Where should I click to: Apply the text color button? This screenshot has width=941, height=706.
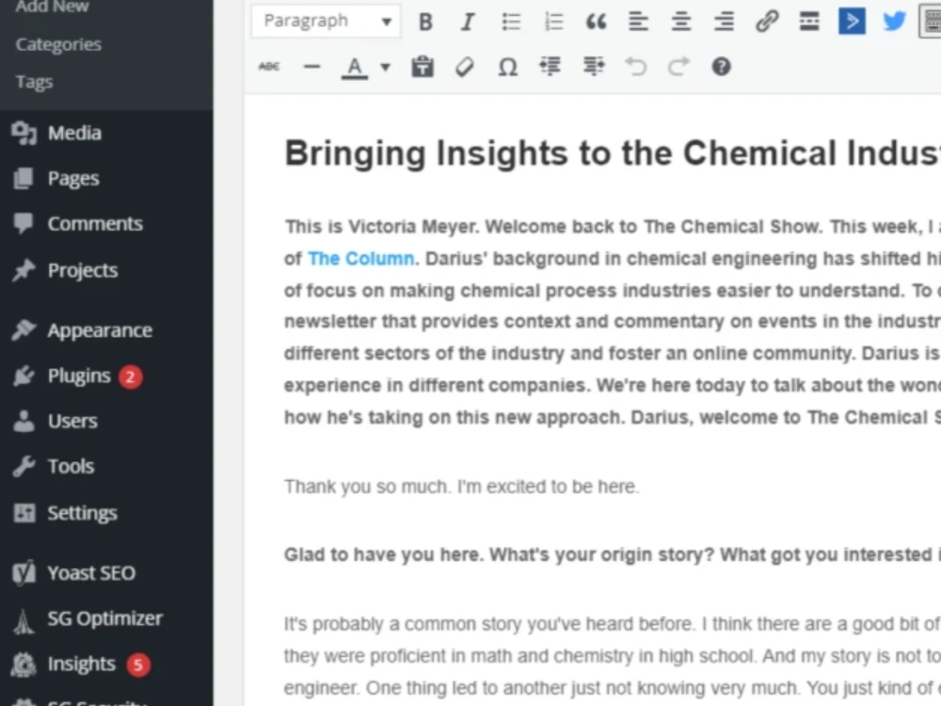click(355, 67)
